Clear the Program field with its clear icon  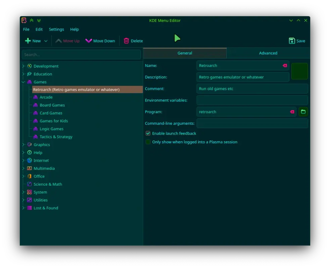pyautogui.click(x=292, y=112)
